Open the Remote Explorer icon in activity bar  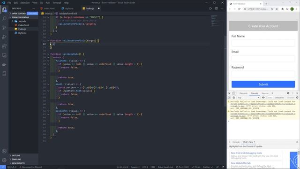(4, 55)
